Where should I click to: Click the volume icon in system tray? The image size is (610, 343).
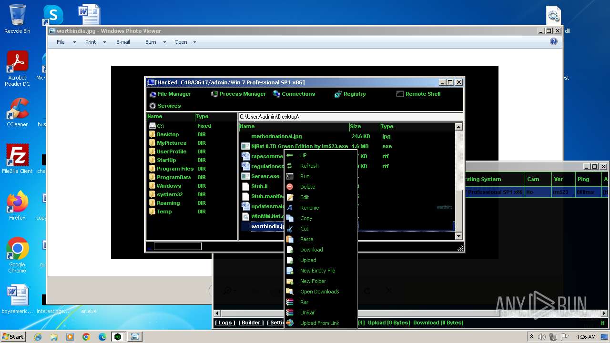point(541,337)
